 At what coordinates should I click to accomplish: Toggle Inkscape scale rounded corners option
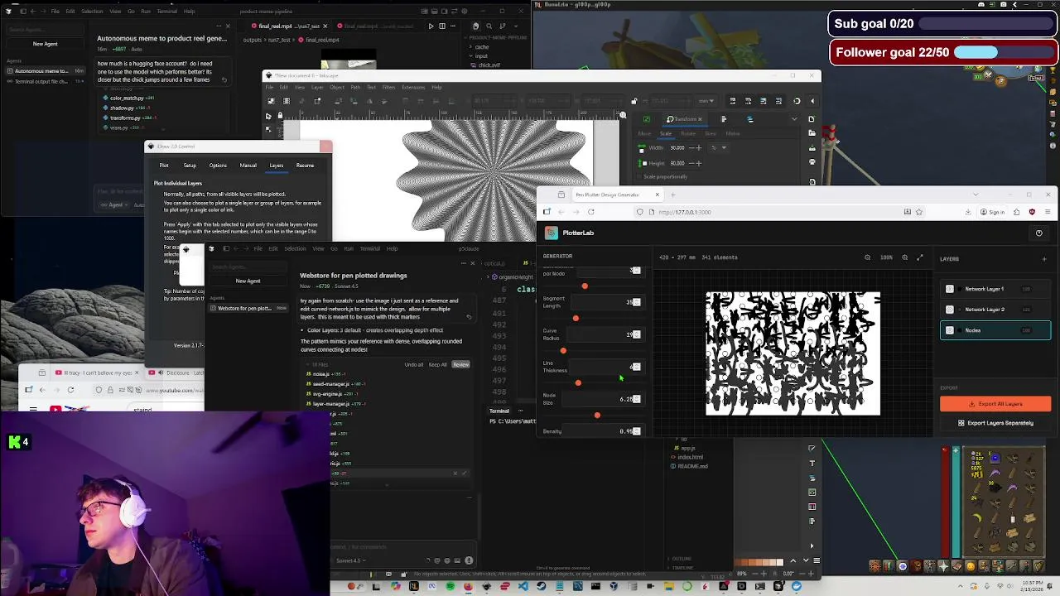[x=748, y=101]
